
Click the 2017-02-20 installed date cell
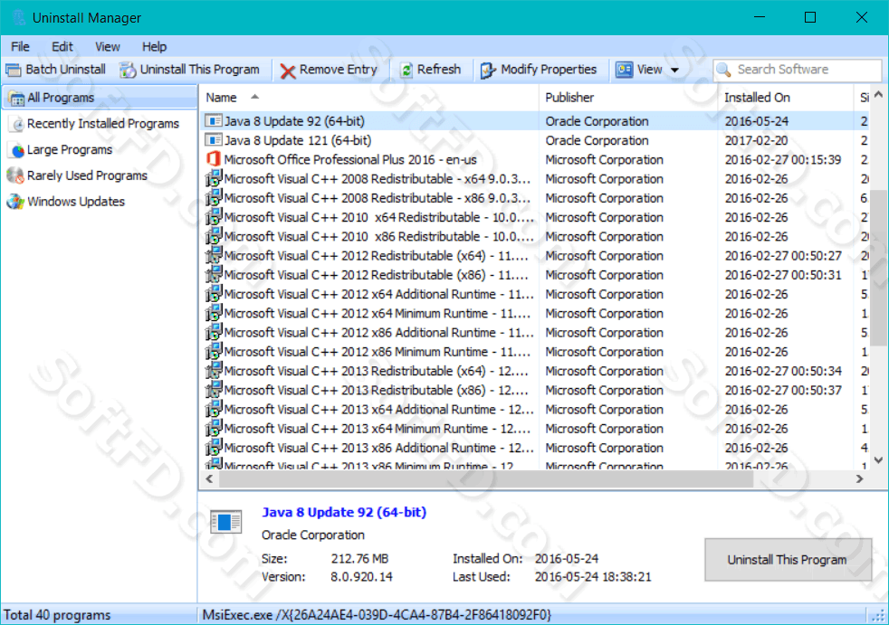coord(756,140)
